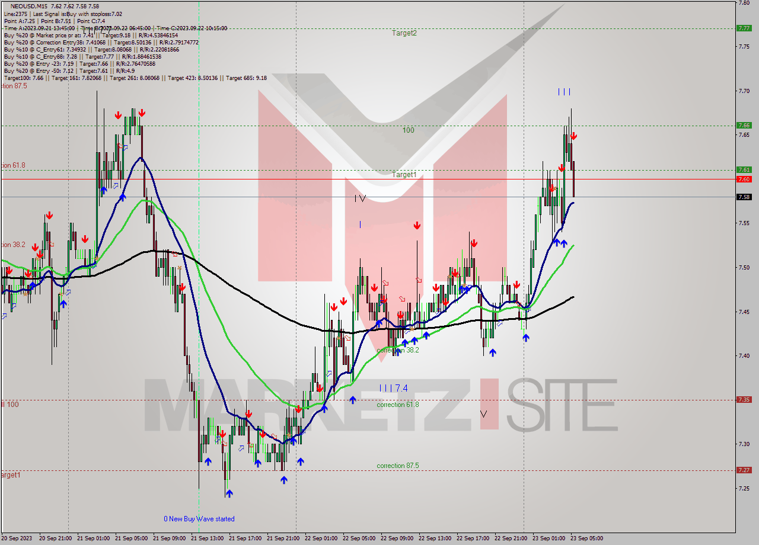Select the green 7.77 price tag

(744, 28)
